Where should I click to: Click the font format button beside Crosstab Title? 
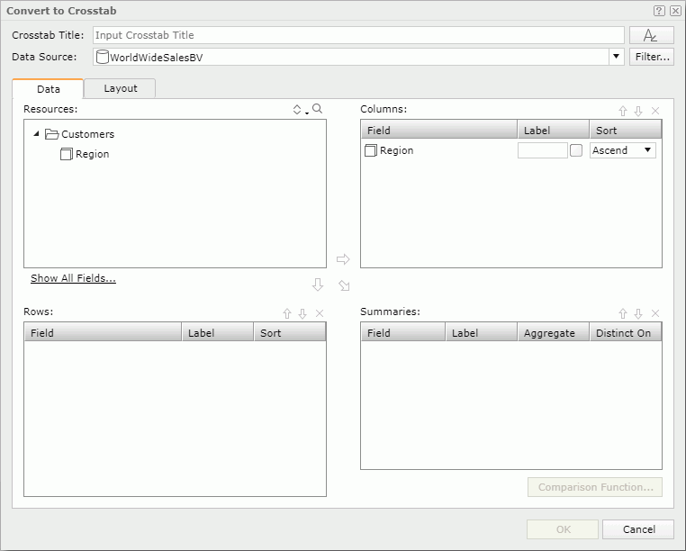tap(651, 35)
